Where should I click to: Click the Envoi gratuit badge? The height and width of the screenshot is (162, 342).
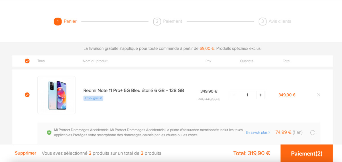point(93,98)
